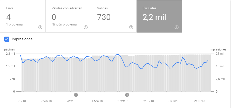Viewport: 231px width, 108px height.
Task: Select the Válidas con advertencias tab
Action: click(68, 16)
